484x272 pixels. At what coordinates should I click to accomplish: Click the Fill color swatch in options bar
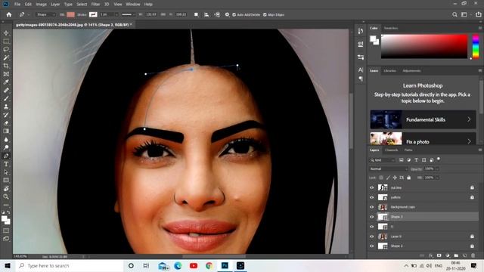[x=70, y=14]
